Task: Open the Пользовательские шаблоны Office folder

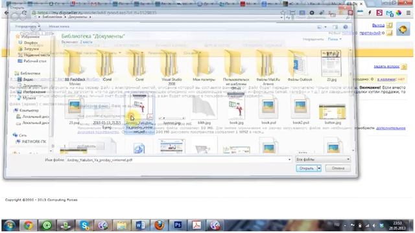Action: [236, 69]
